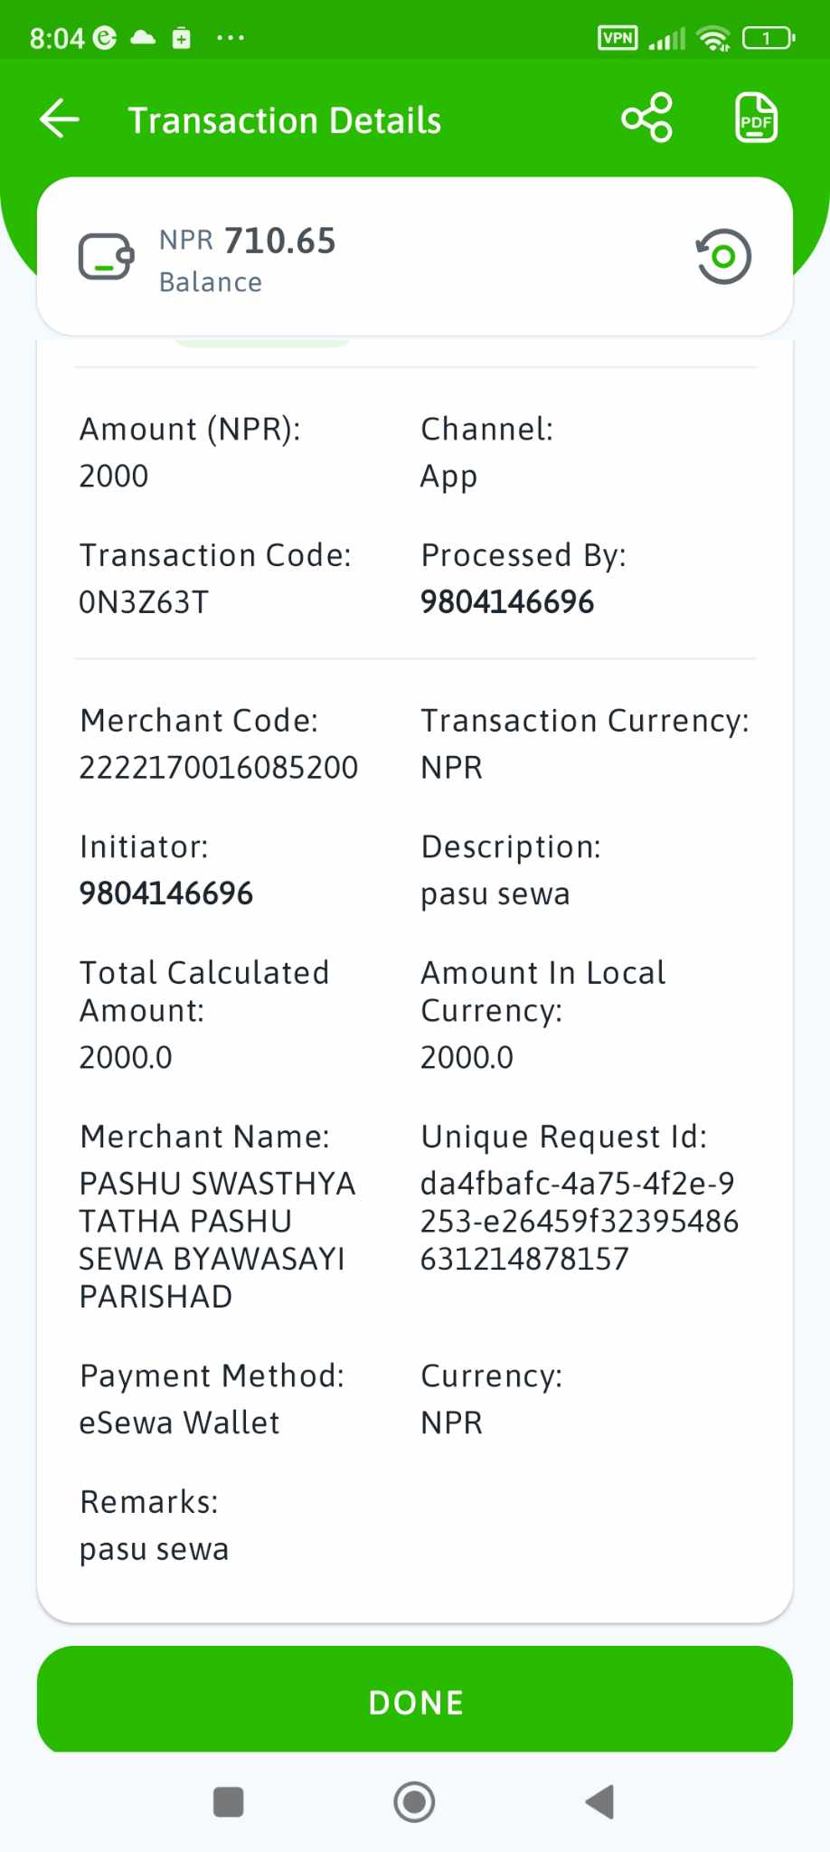The height and width of the screenshot is (1852, 830).
Task: Tap the merchant code 222170016085200
Action: click(219, 768)
